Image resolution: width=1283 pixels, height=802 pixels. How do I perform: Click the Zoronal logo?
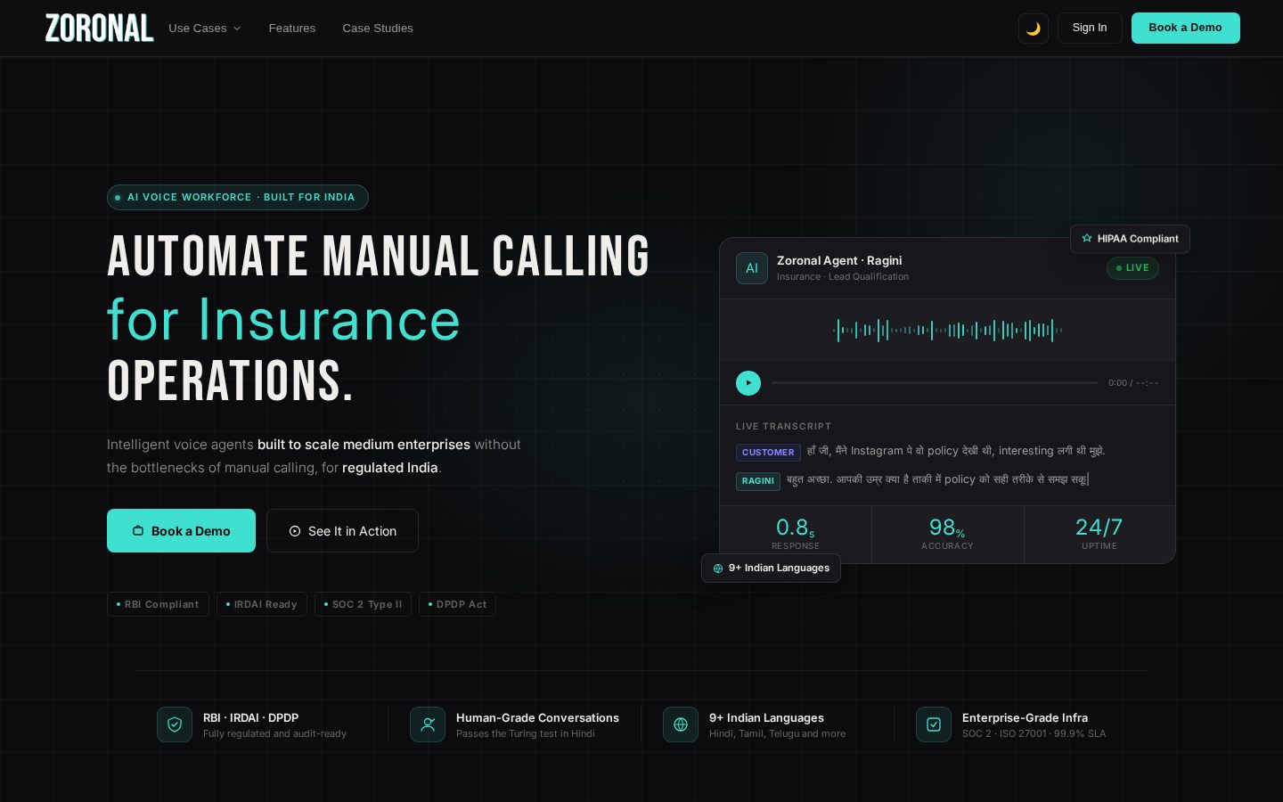coord(99,29)
